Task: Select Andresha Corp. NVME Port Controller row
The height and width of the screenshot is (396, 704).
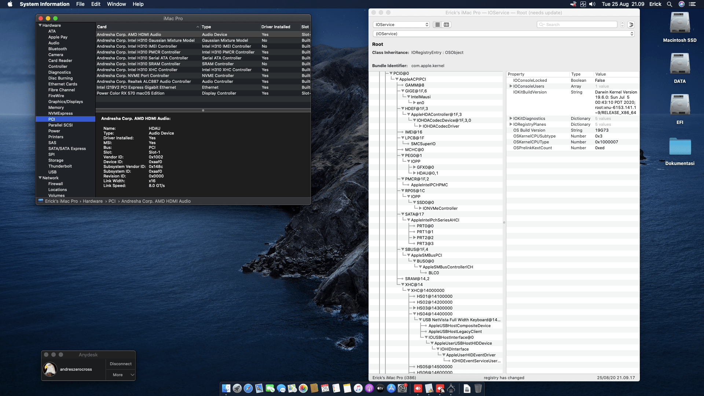Action: click(x=203, y=76)
